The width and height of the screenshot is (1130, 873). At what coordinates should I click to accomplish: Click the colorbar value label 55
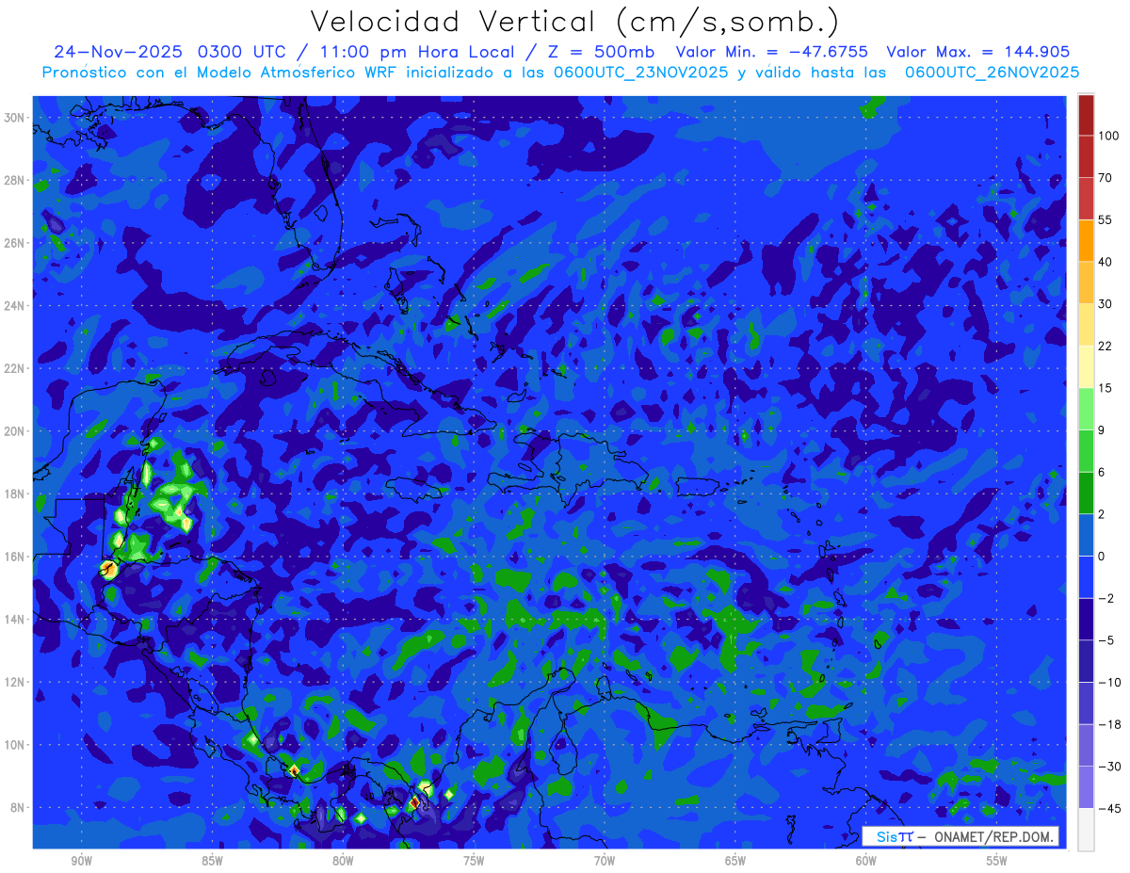pos(1106,219)
